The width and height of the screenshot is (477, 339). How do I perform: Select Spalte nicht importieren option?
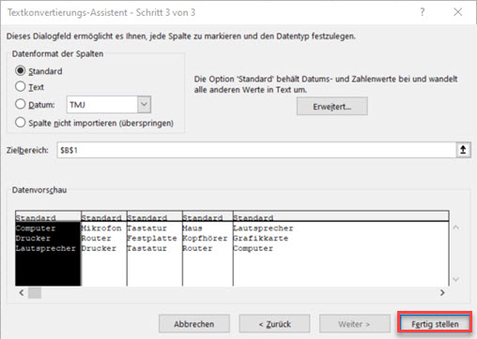[21, 123]
